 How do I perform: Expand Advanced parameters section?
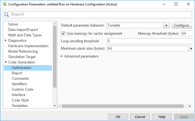tap(62, 56)
